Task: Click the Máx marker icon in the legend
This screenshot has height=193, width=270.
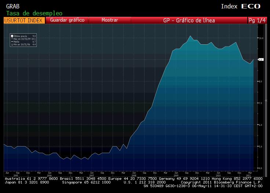Action: [x=12, y=39]
